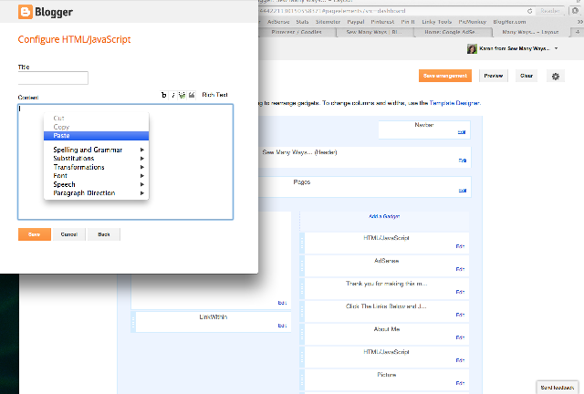The height and width of the screenshot is (394, 584).
Task: Choose Paste from the context menu
Action: (96, 136)
